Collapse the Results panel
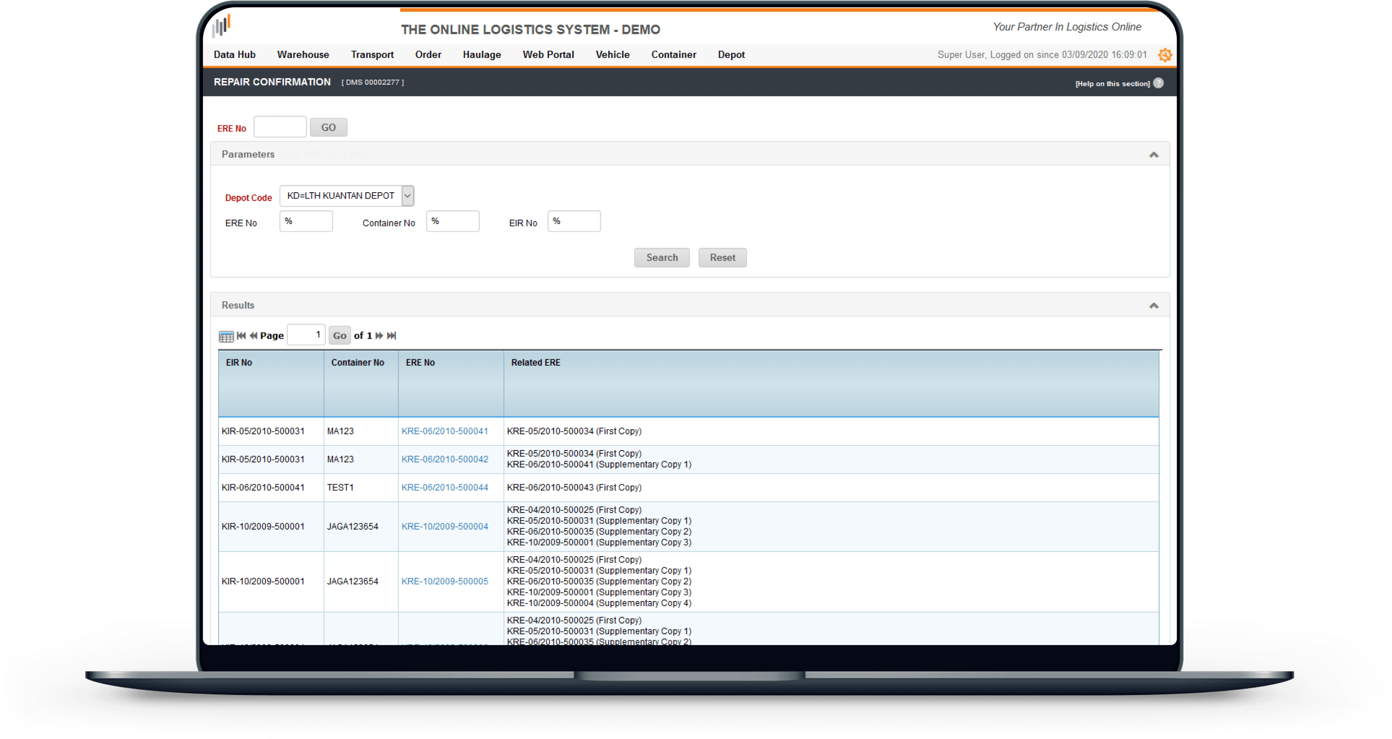1392x739 pixels. [x=1153, y=306]
